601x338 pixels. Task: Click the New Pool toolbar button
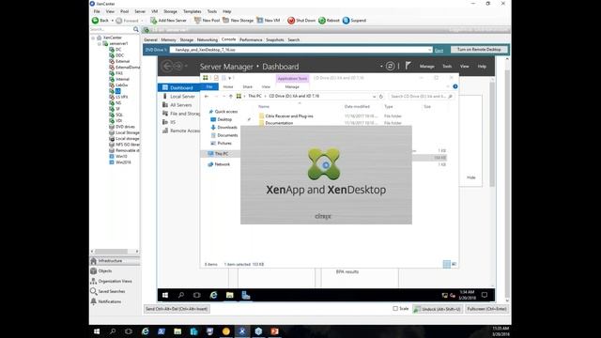click(x=207, y=21)
